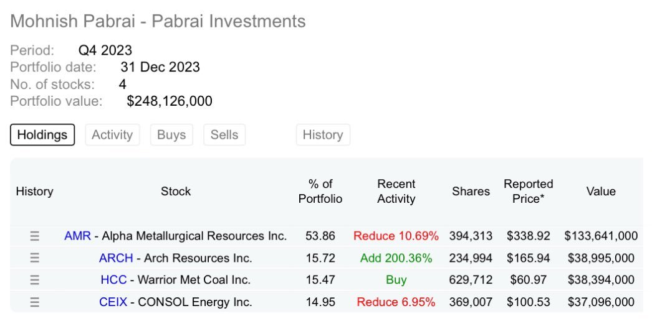Image resolution: width=652 pixels, height=321 pixels.
Task: Switch to the Activity tab
Action: (112, 135)
